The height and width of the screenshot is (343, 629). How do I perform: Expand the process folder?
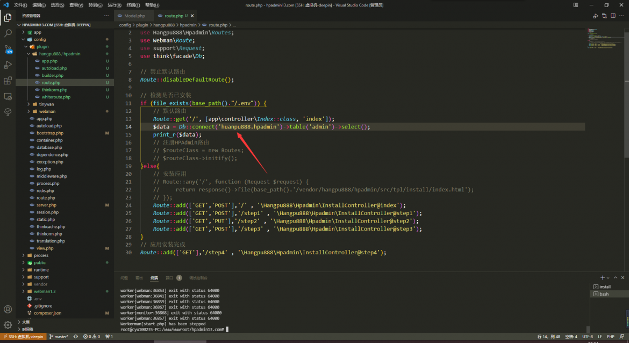click(41, 255)
